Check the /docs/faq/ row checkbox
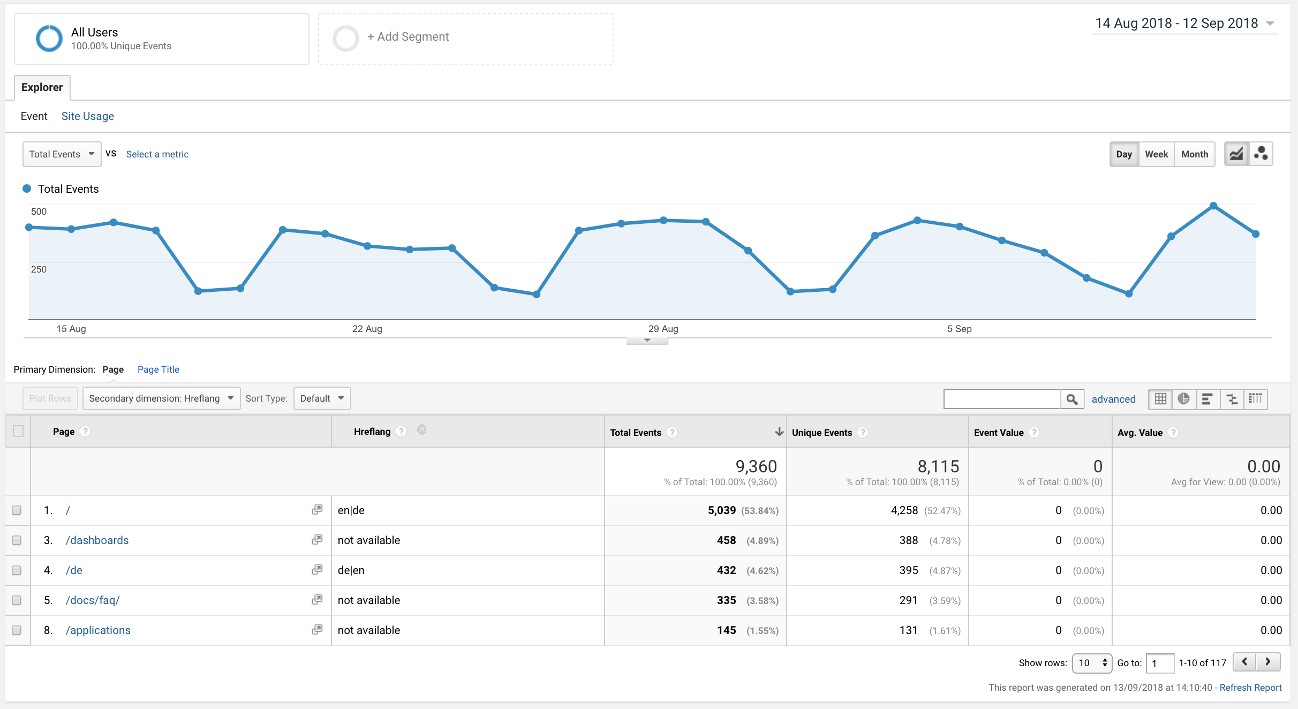1298x709 pixels. pyautogui.click(x=17, y=600)
